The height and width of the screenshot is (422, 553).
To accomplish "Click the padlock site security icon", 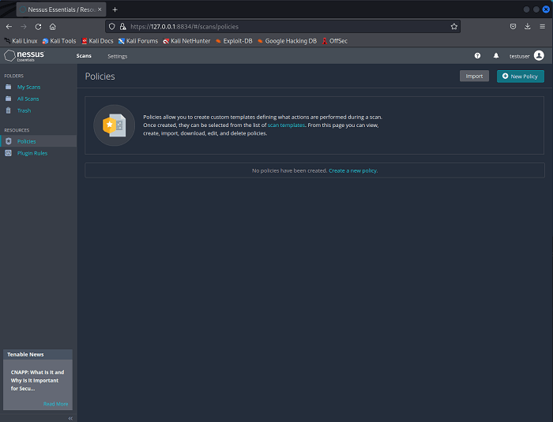I will (122, 26).
